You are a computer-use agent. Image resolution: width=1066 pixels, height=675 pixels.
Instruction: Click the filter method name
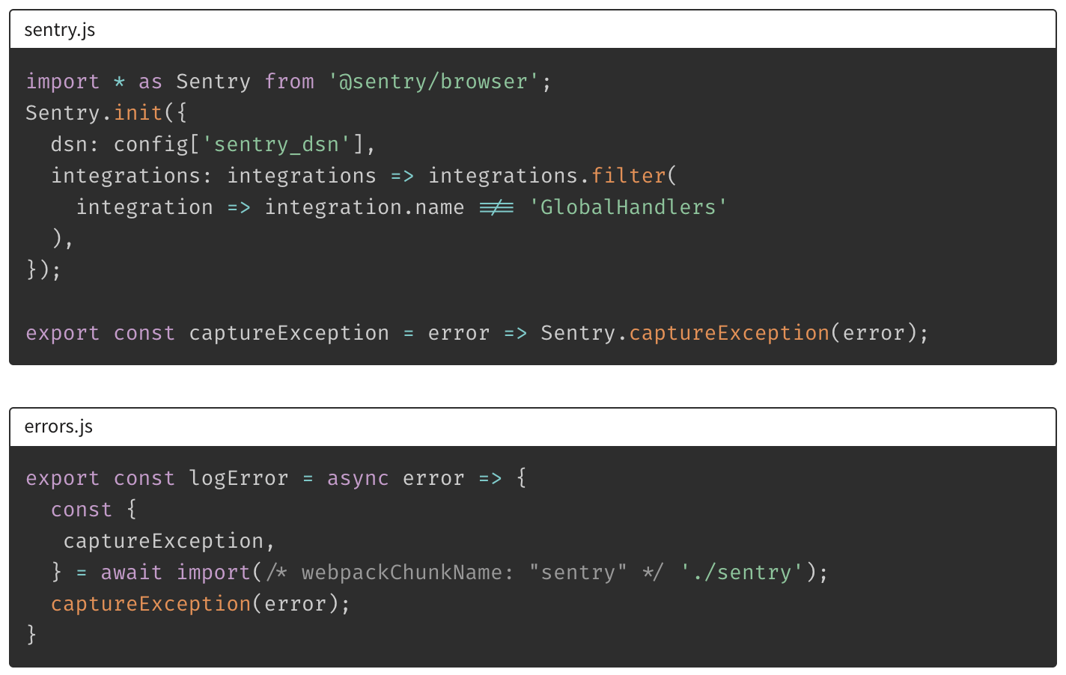[628, 176]
